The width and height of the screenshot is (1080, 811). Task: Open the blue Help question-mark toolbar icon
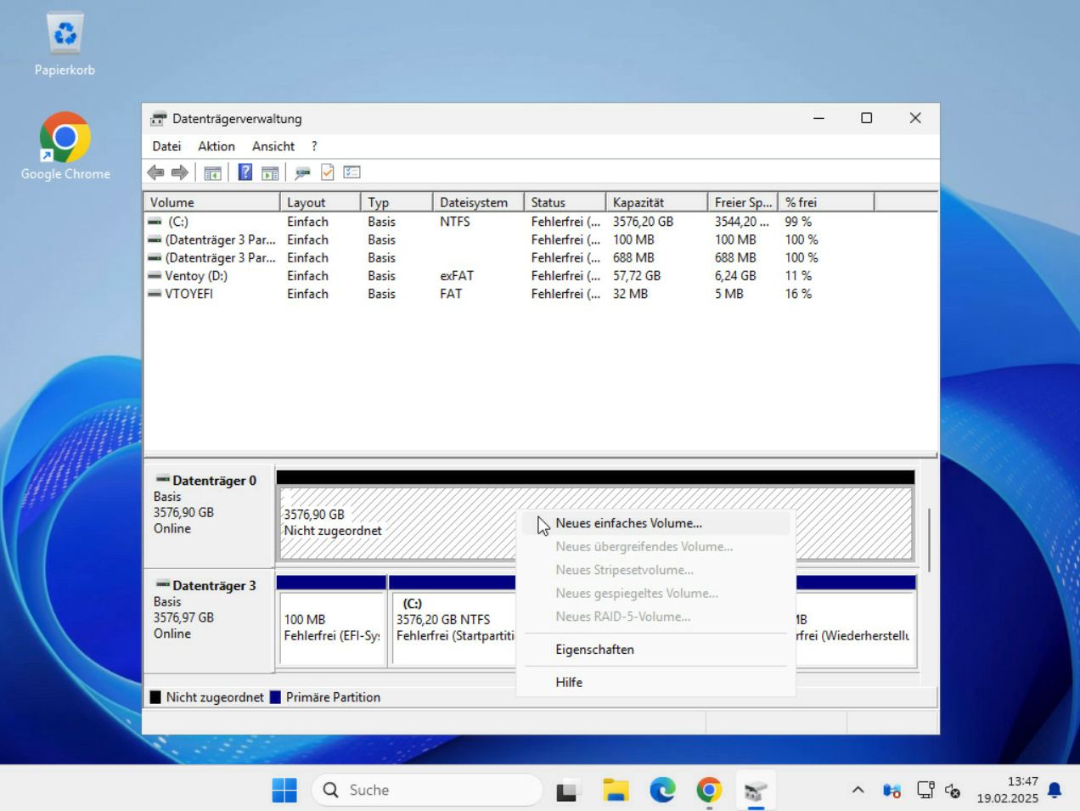245,172
